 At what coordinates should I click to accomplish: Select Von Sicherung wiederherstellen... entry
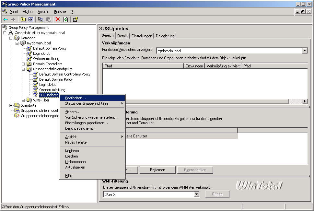[x=92, y=117]
